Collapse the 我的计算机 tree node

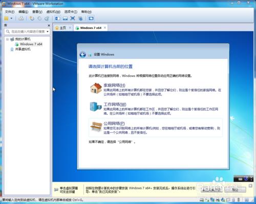(x=7, y=39)
